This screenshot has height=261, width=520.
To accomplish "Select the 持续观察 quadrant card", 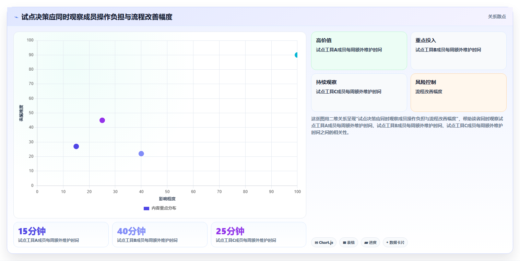I will 359,93.
